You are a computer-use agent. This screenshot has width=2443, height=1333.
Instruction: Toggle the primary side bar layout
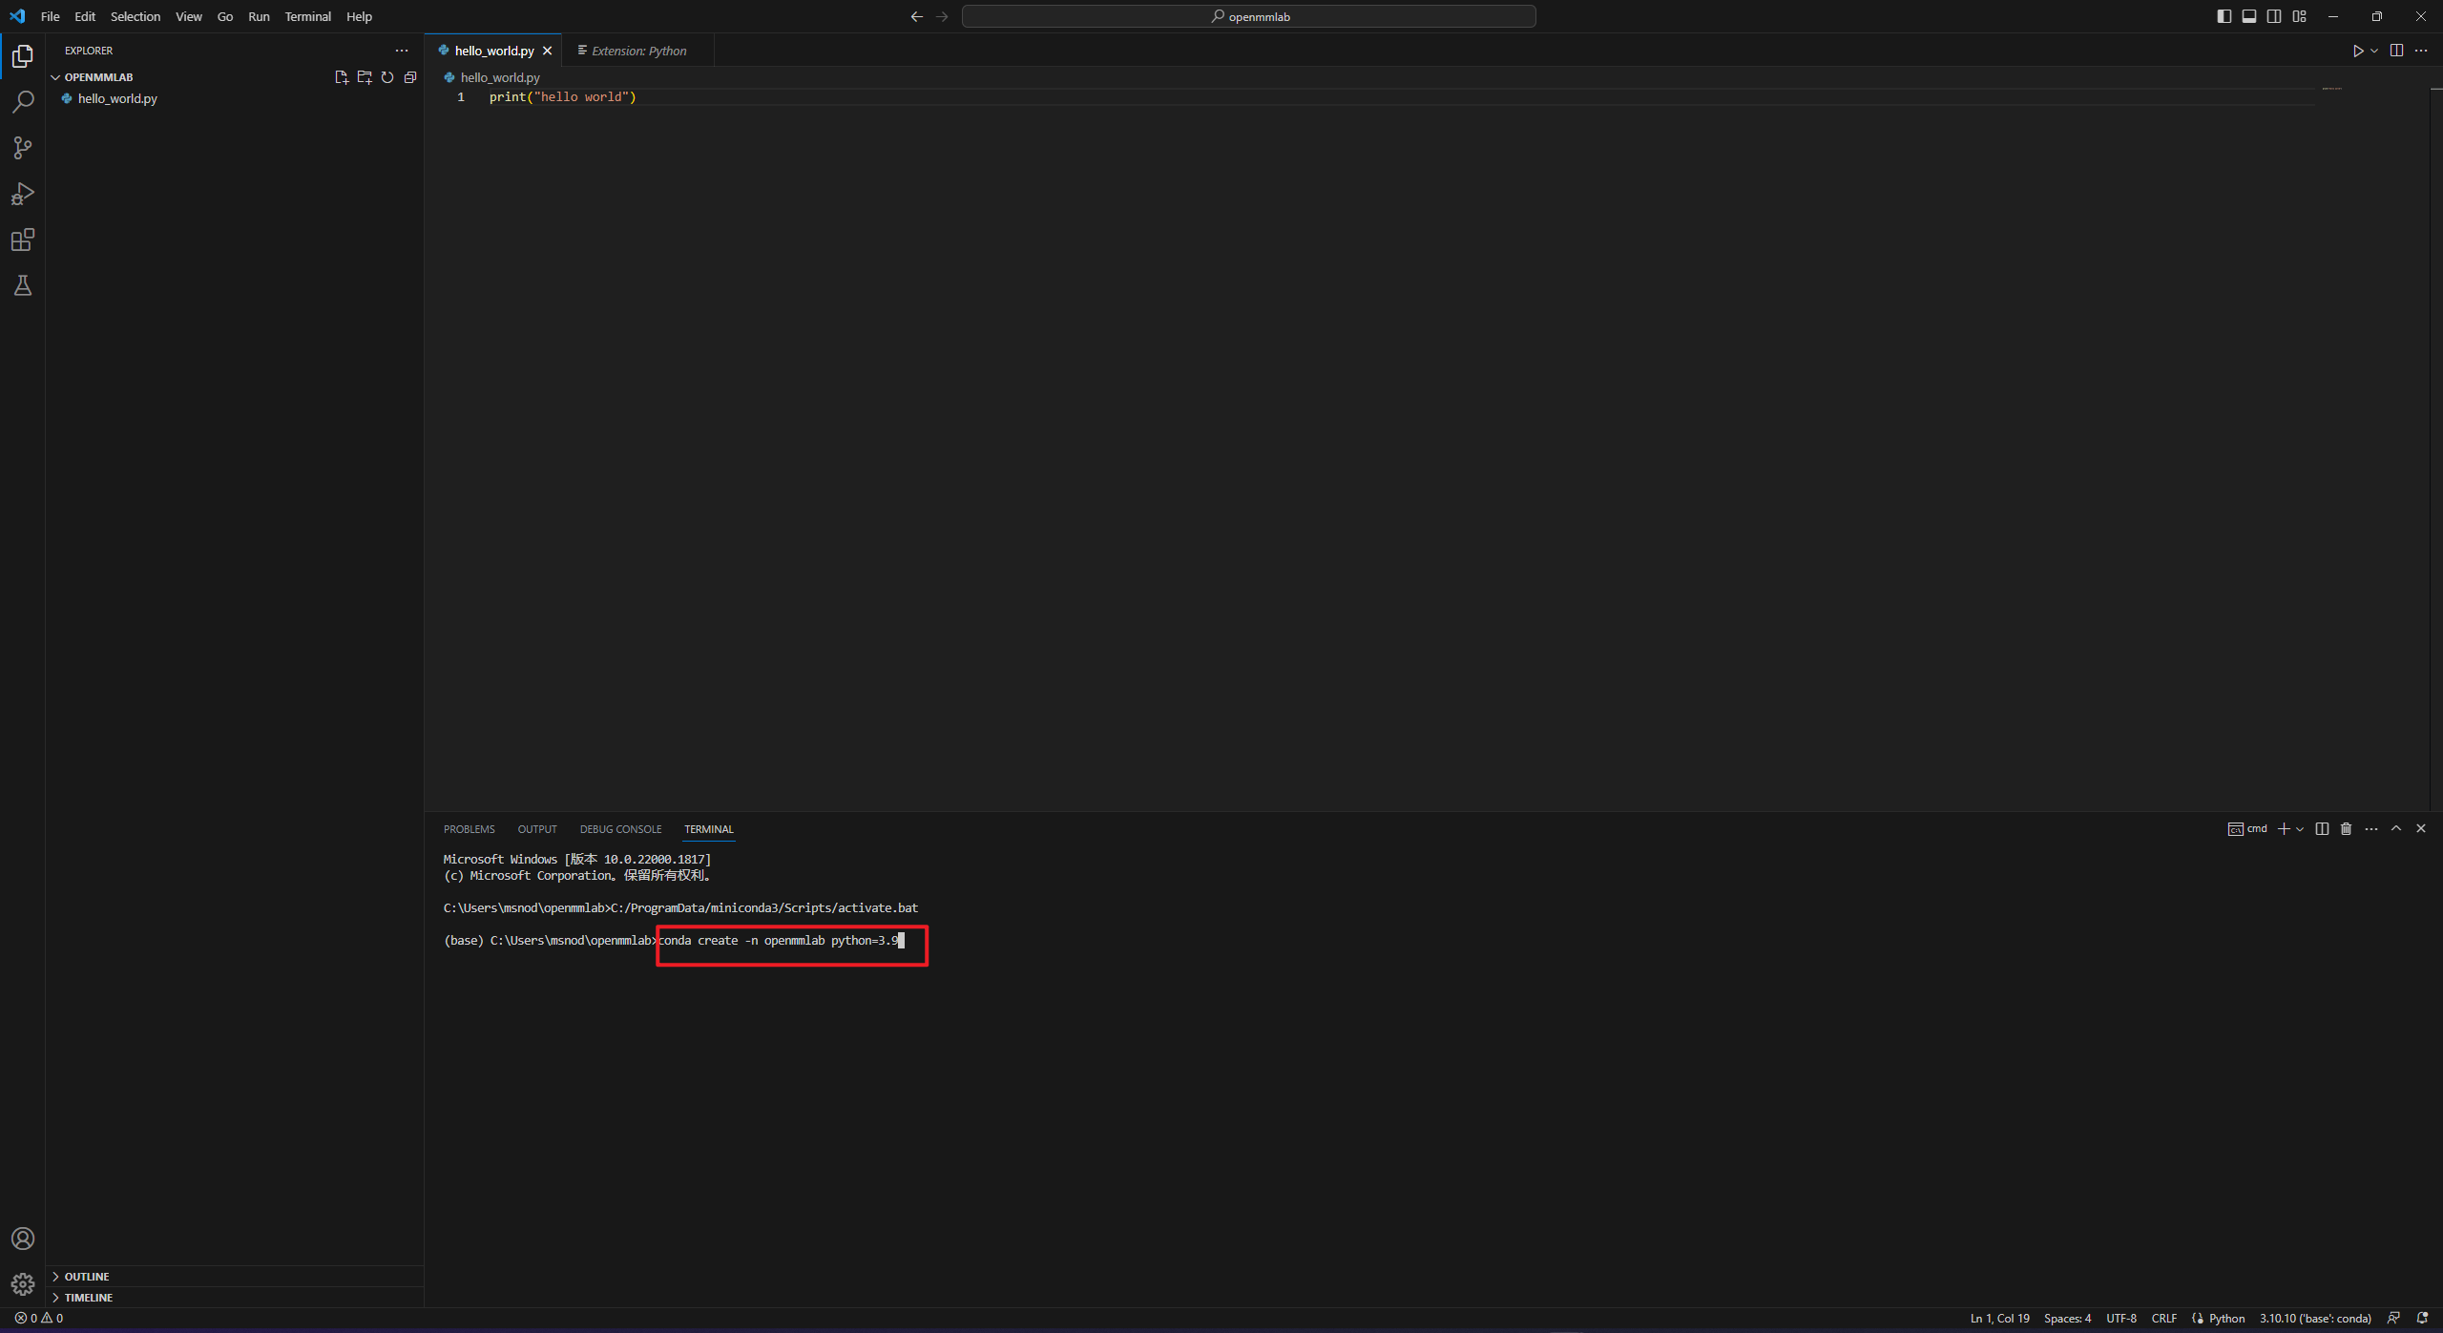click(x=2224, y=16)
